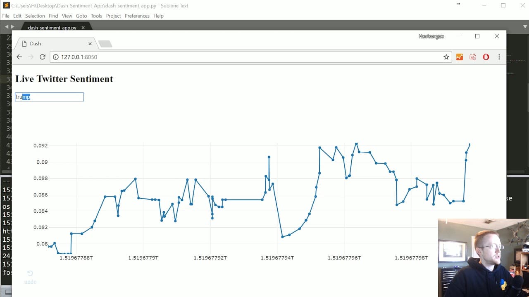Open the Preferences menu
The width and height of the screenshot is (529, 297).
(137, 16)
